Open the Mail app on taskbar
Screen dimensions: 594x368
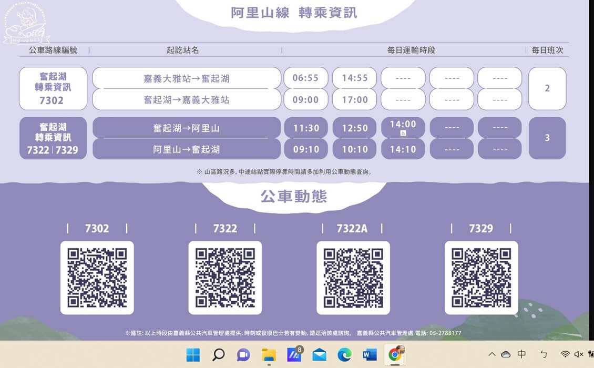319,355
